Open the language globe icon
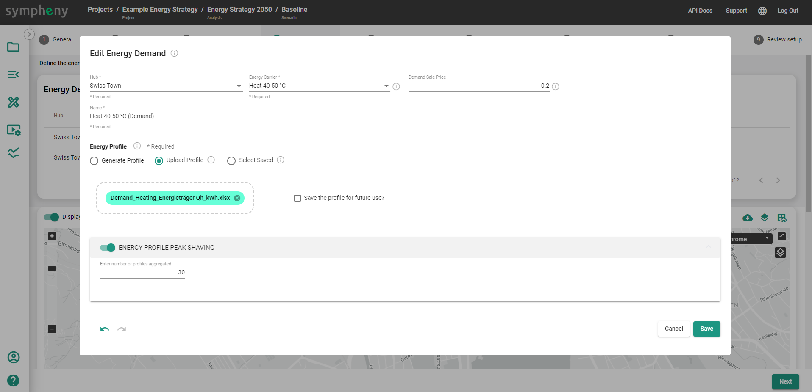This screenshot has height=392, width=812. 762,11
